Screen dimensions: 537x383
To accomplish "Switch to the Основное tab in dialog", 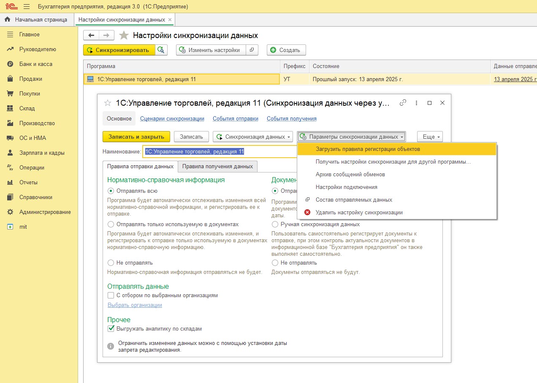I will point(119,119).
